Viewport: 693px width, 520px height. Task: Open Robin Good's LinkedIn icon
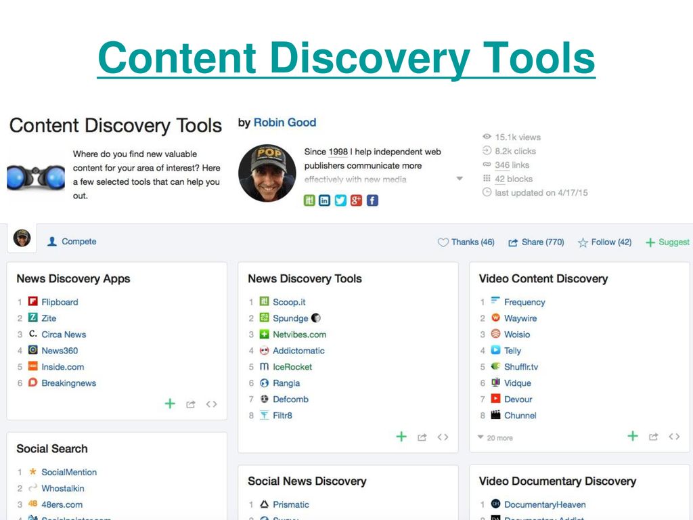[x=324, y=200]
